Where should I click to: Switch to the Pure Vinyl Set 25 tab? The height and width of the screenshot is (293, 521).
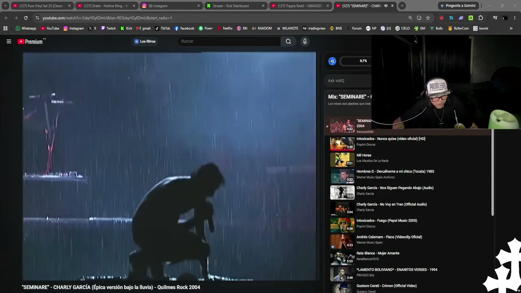click(41, 6)
